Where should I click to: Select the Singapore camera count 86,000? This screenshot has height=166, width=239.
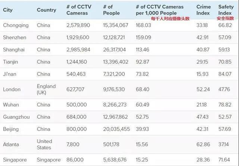coord(75,160)
